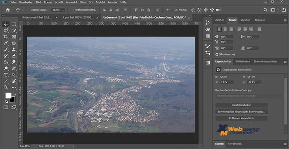The image size is (289, 149).
Task: Open the Ebene auto-select dropdown
Action: pos(58,10)
